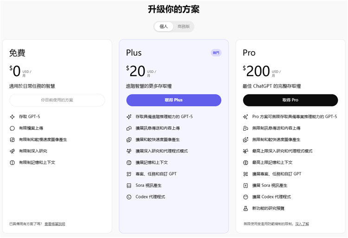348x238 pixels.
Task: Click the text 有限檔案上傳
Action: (x=31, y=128)
